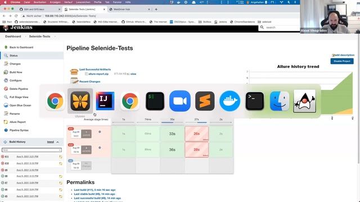Click Disable Project button
Screen dimensions: 360x202
click(x=342, y=61)
